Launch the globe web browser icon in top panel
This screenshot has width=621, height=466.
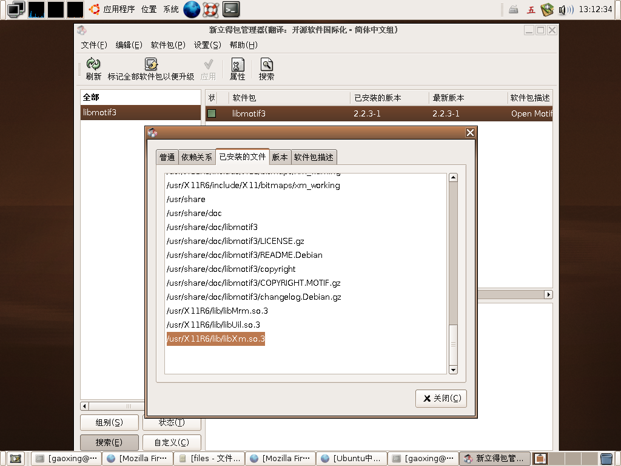192,9
